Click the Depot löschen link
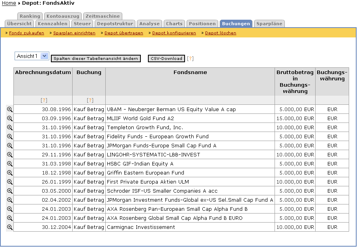 click(x=221, y=33)
